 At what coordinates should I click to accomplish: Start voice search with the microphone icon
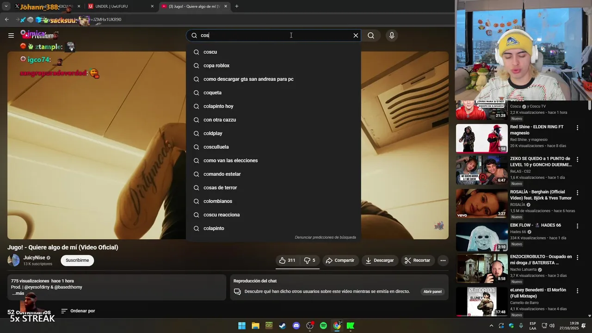[392, 35]
